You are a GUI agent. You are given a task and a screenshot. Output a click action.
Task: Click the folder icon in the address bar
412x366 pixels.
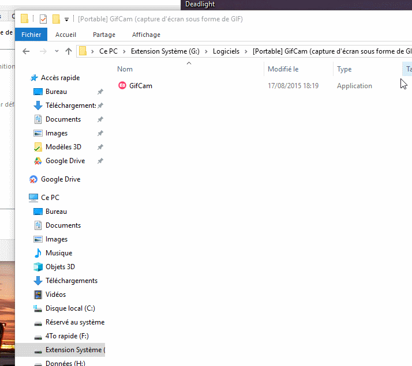pos(83,51)
